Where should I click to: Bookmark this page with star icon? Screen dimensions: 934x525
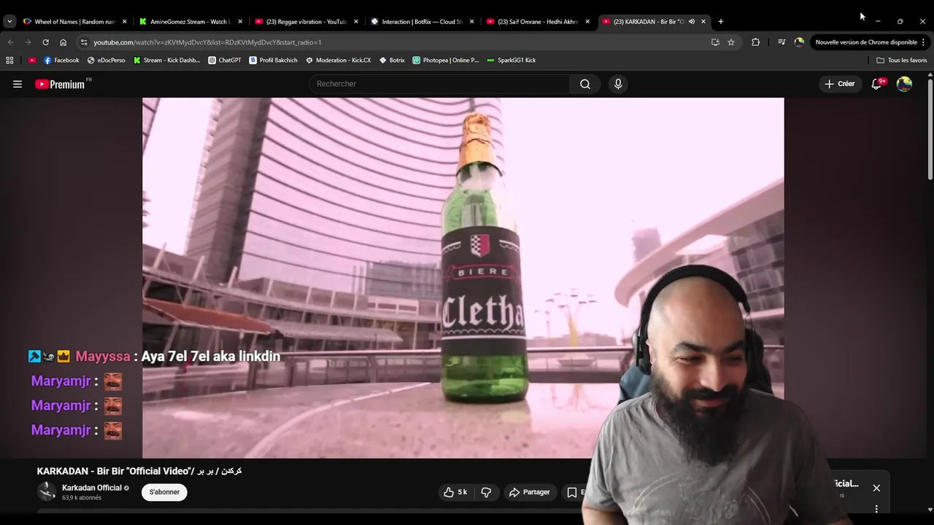click(731, 42)
